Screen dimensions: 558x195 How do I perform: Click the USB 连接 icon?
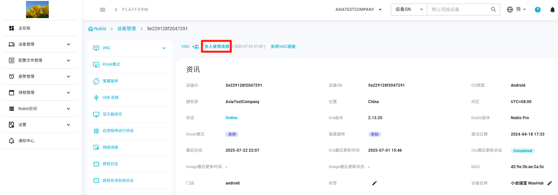96,97
